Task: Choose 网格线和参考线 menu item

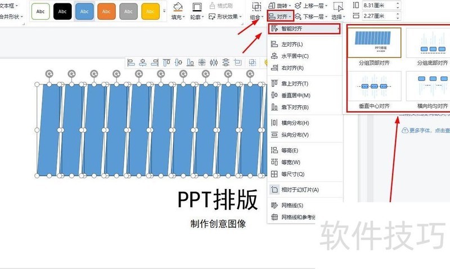Action: 292,217
